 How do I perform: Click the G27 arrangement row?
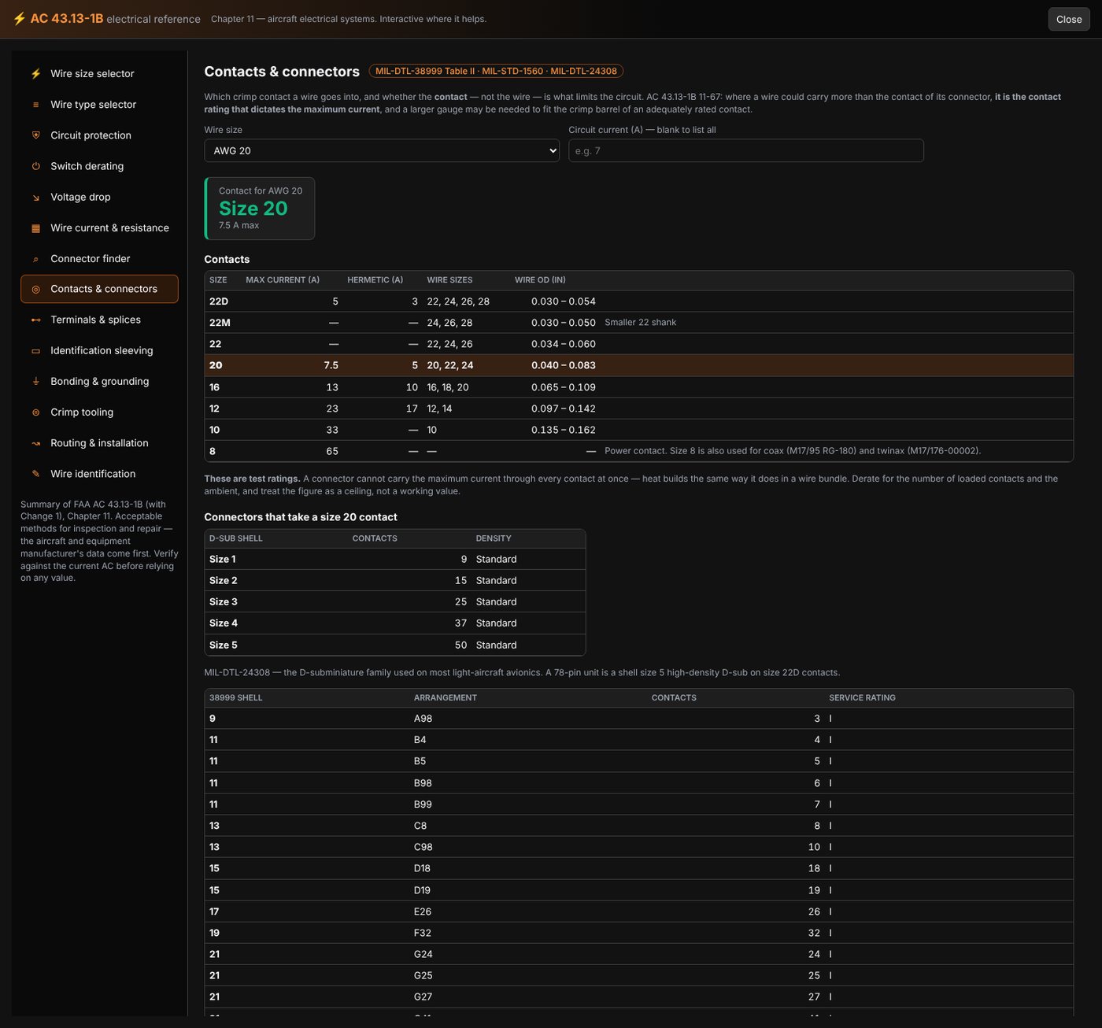[x=638, y=997]
